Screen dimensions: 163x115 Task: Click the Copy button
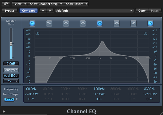click(142, 11)
